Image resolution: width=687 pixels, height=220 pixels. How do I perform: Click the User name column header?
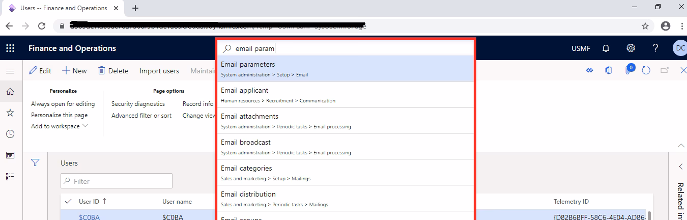pyautogui.click(x=177, y=202)
